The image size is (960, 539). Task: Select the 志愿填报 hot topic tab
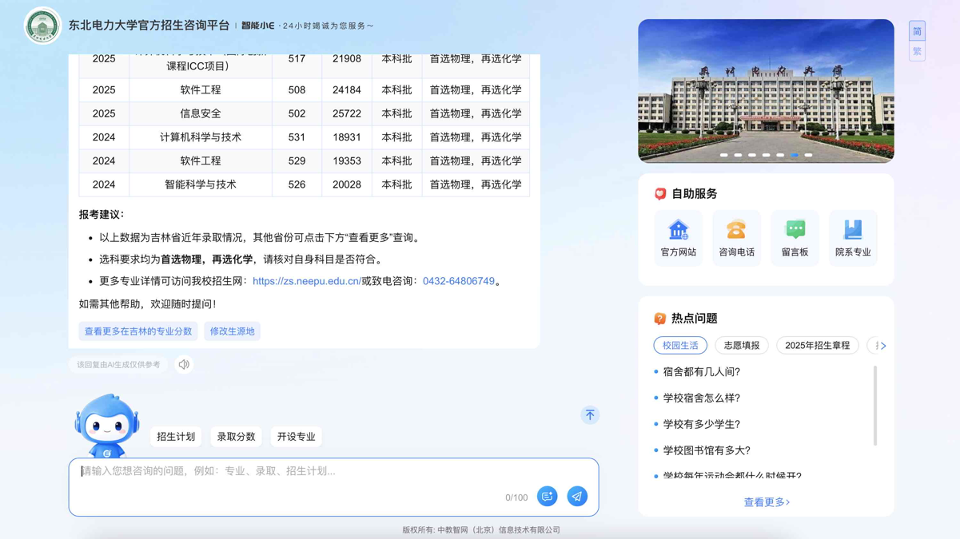pyautogui.click(x=741, y=346)
